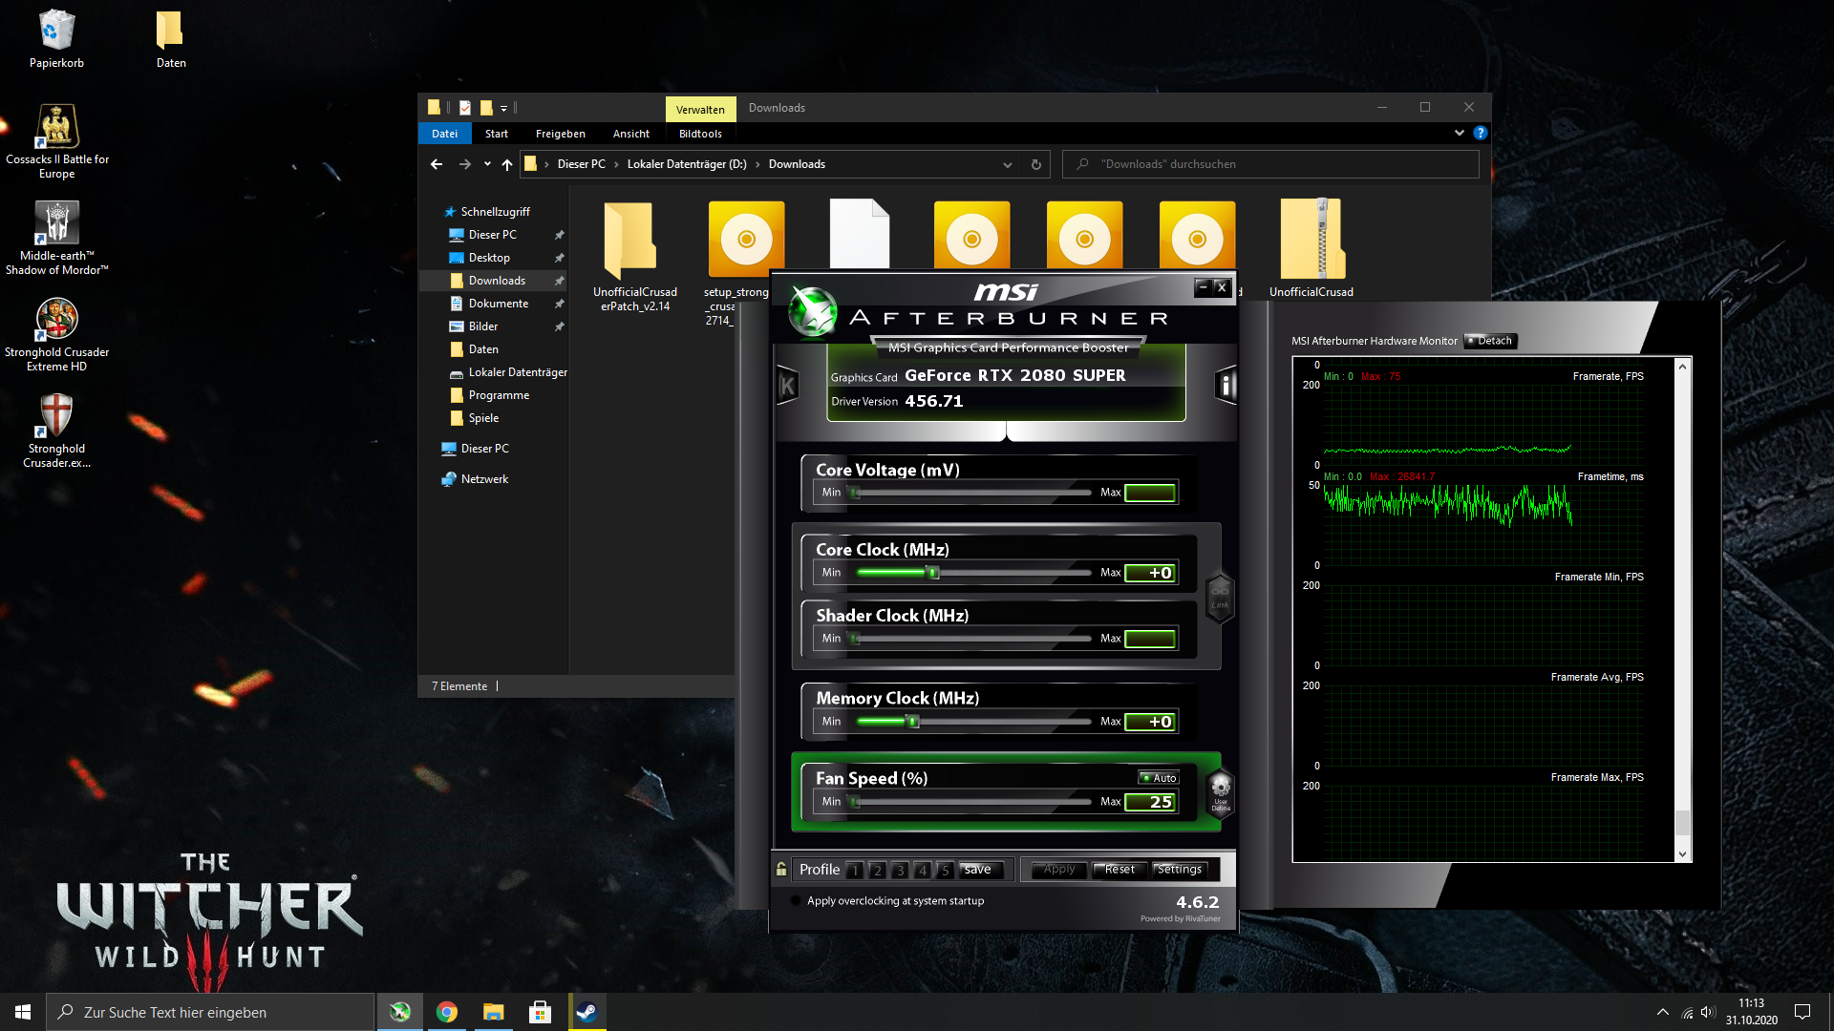Click the User Define fan gear icon
1834x1031 pixels.
[1220, 790]
